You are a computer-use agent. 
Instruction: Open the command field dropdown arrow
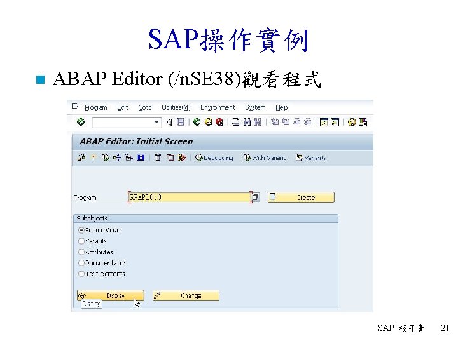(x=156, y=122)
